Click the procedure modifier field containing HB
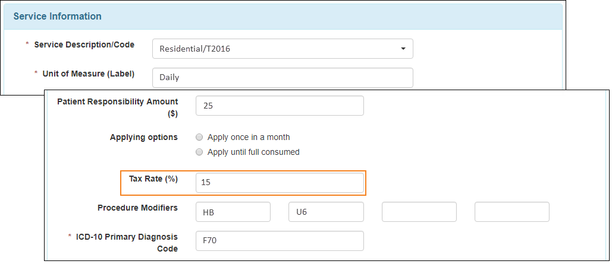Screen dimensions: 612x264 click(x=233, y=212)
